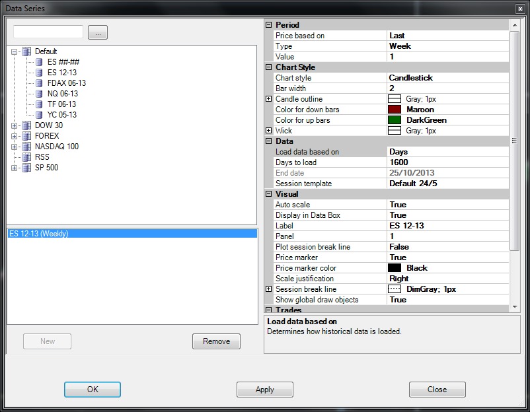This screenshot has height=412, width=530.
Task: Click the YC 05-13 instrument icon
Action: pos(39,115)
